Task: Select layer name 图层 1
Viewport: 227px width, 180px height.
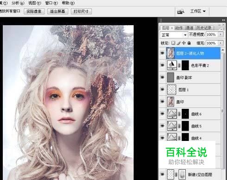Action: tap(183, 90)
